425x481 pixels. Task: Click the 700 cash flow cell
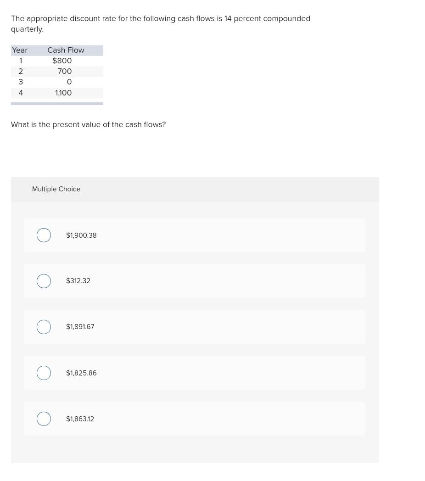[65, 71]
